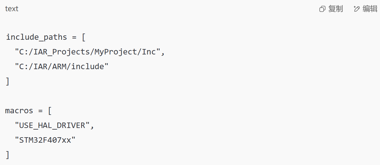
Task: Click the C:/IAR_Projects/MyProject/Inc path string
Action: (88, 52)
